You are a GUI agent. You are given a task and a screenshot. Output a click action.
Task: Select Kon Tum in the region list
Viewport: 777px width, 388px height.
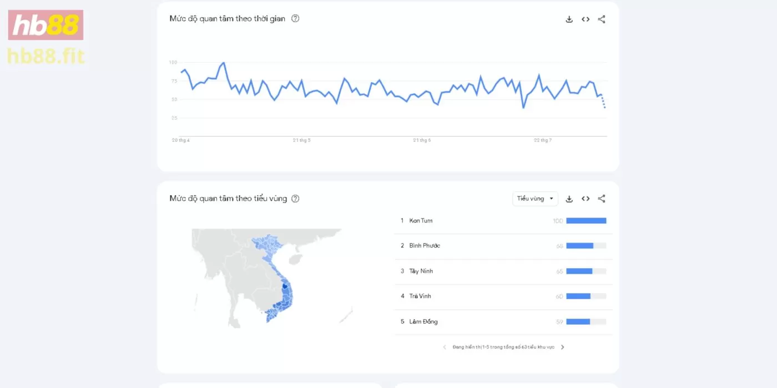pos(421,221)
